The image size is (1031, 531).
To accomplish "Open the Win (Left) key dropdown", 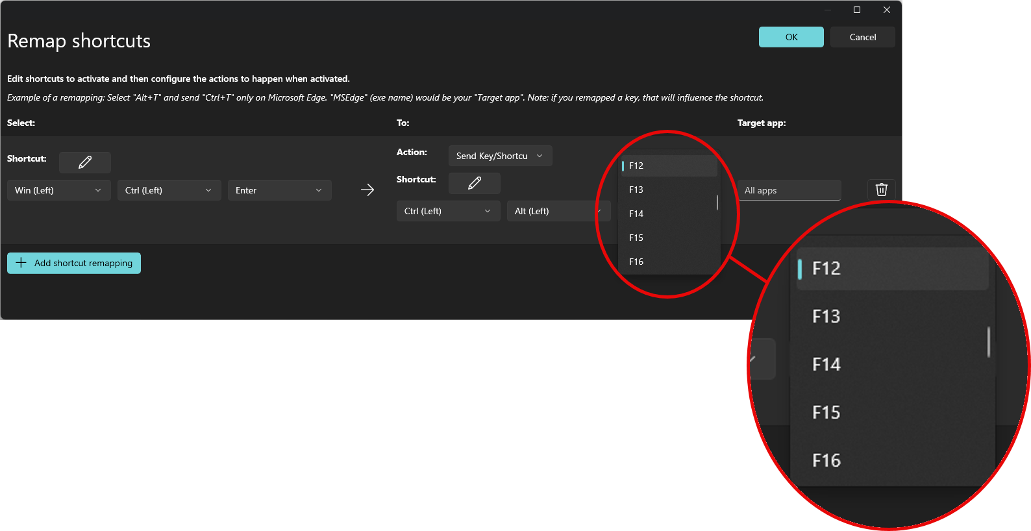I will 59,190.
